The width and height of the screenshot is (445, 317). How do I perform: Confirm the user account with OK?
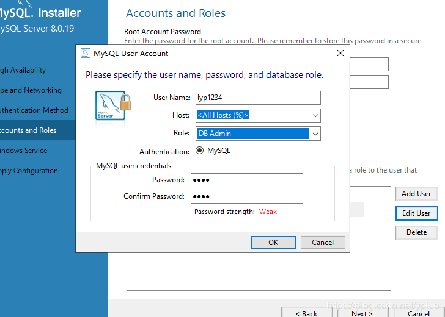click(x=273, y=243)
